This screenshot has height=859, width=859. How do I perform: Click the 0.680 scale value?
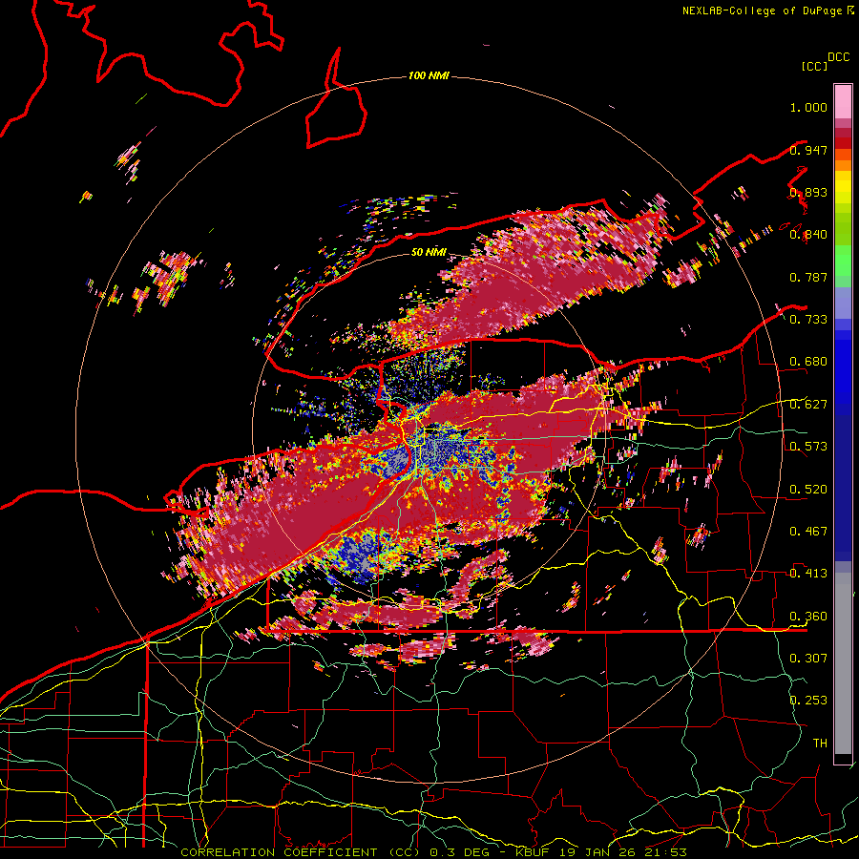[808, 362]
